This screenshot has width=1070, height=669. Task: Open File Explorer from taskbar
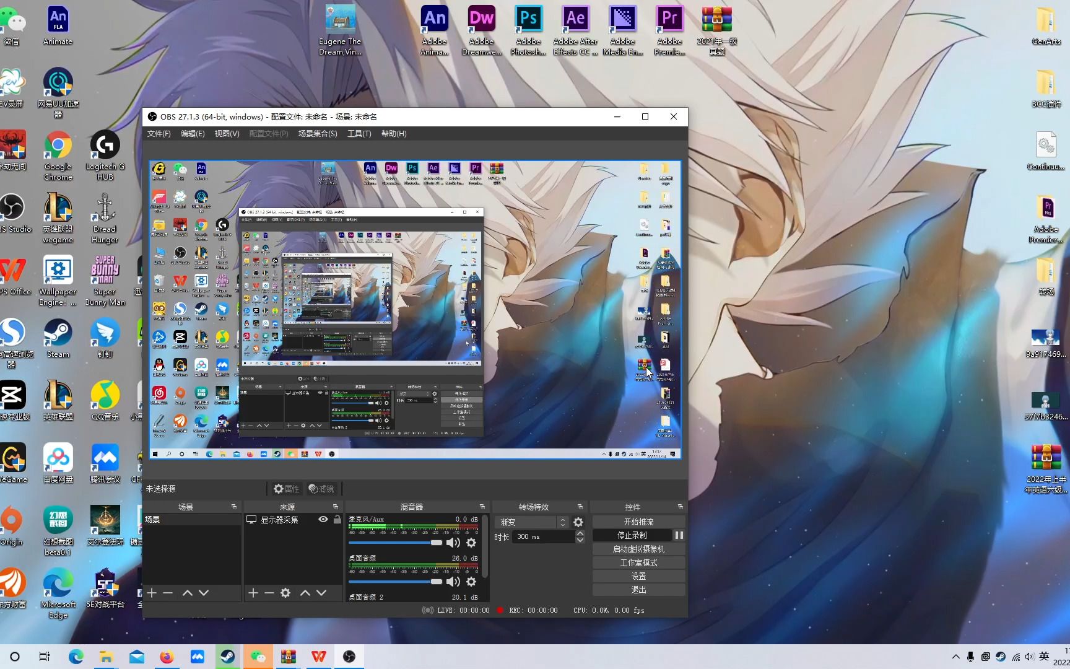[x=107, y=657]
